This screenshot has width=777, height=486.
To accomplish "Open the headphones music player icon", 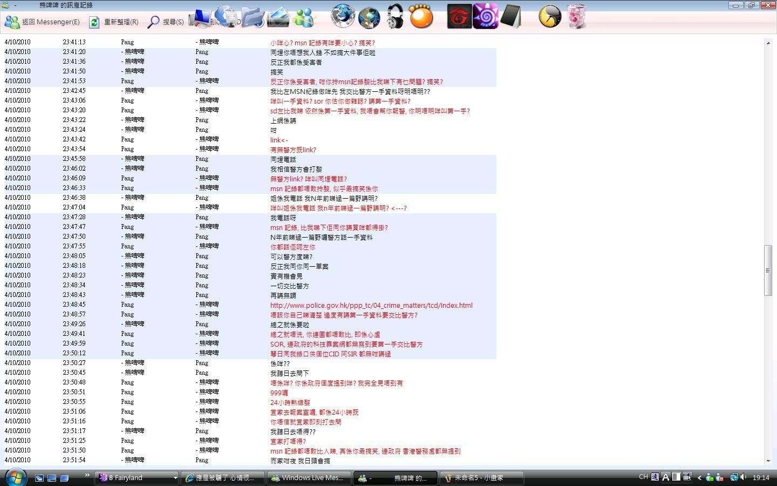I will point(396,17).
